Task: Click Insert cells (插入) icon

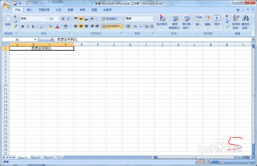Action: coord(198,18)
